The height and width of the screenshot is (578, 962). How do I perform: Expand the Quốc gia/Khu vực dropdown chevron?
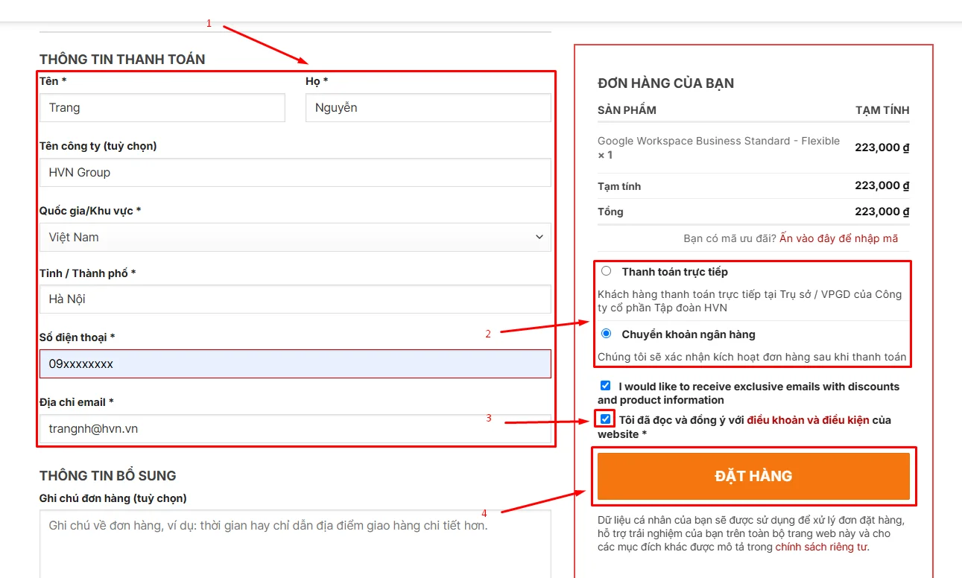pyautogui.click(x=539, y=237)
